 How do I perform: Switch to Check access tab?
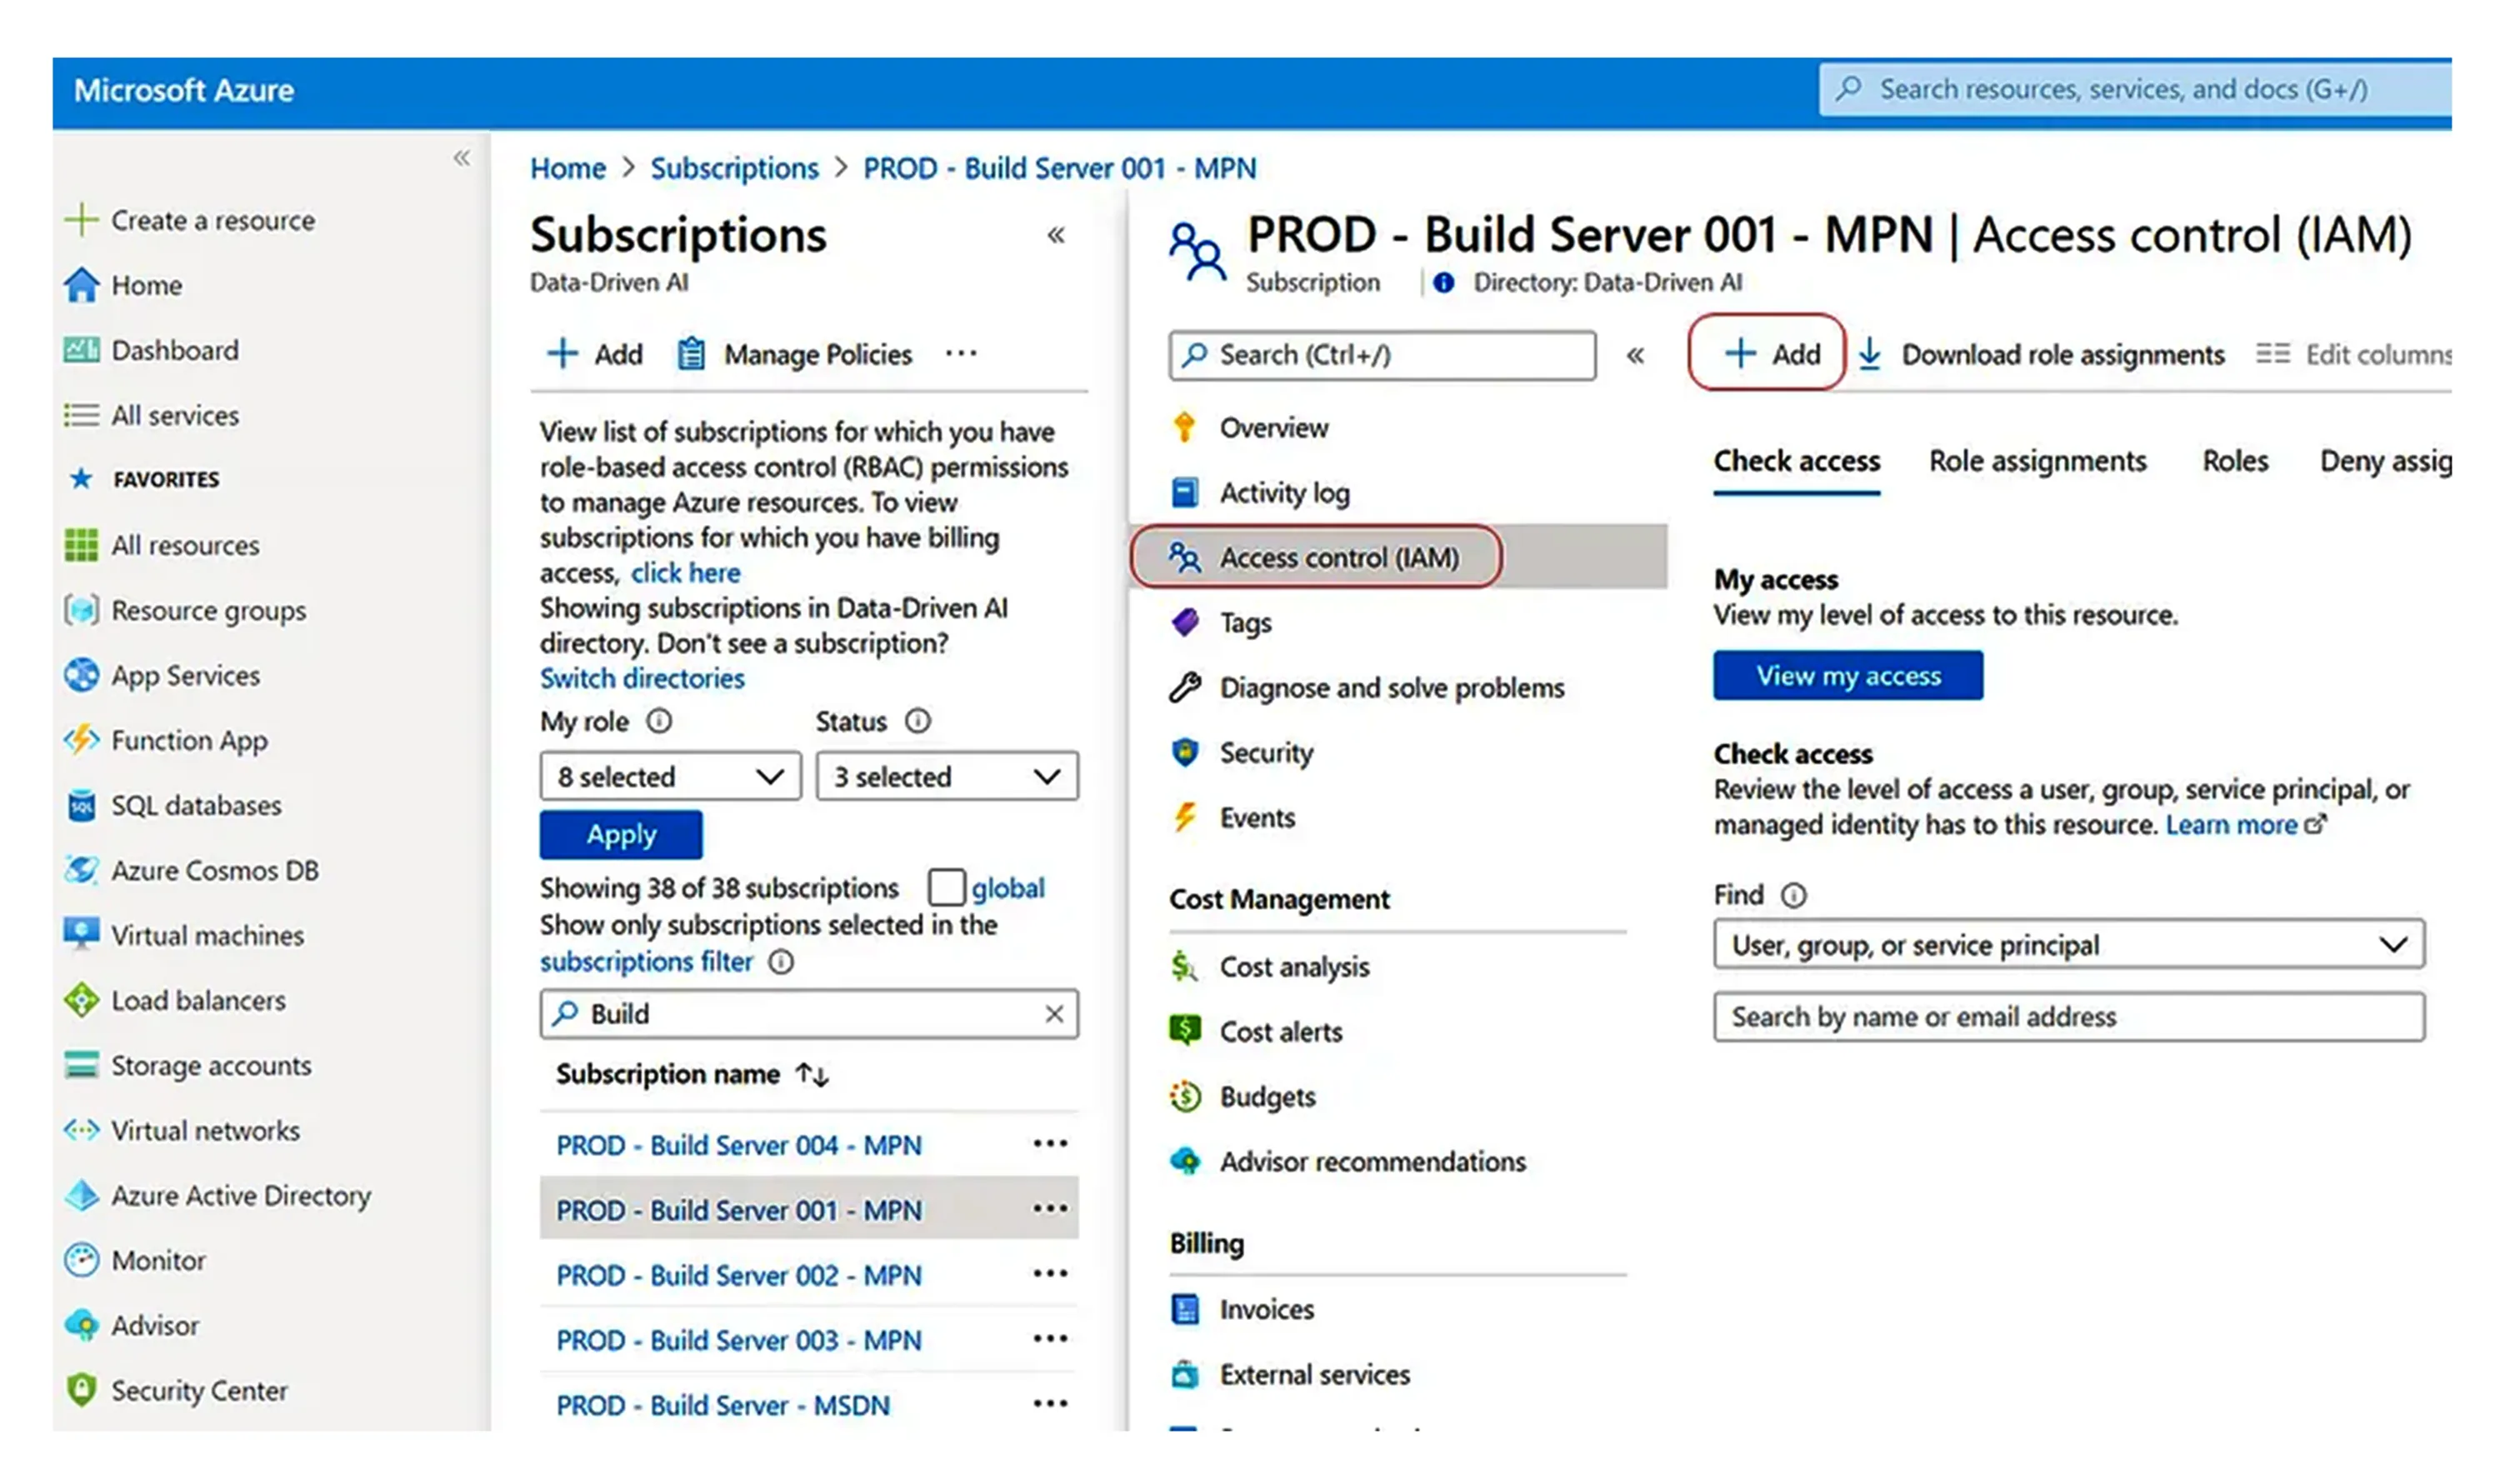1796,461
